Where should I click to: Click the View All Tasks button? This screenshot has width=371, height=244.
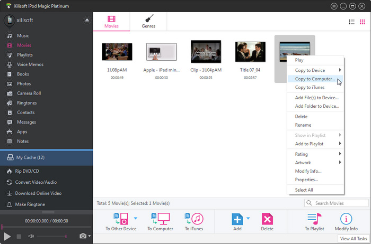pyautogui.click(x=354, y=239)
